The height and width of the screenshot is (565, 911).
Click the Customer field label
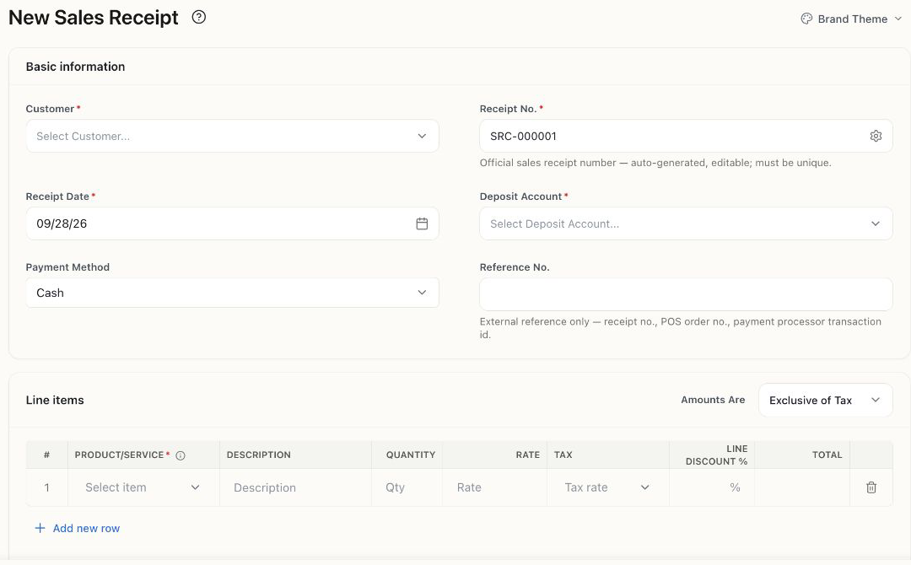(50, 109)
